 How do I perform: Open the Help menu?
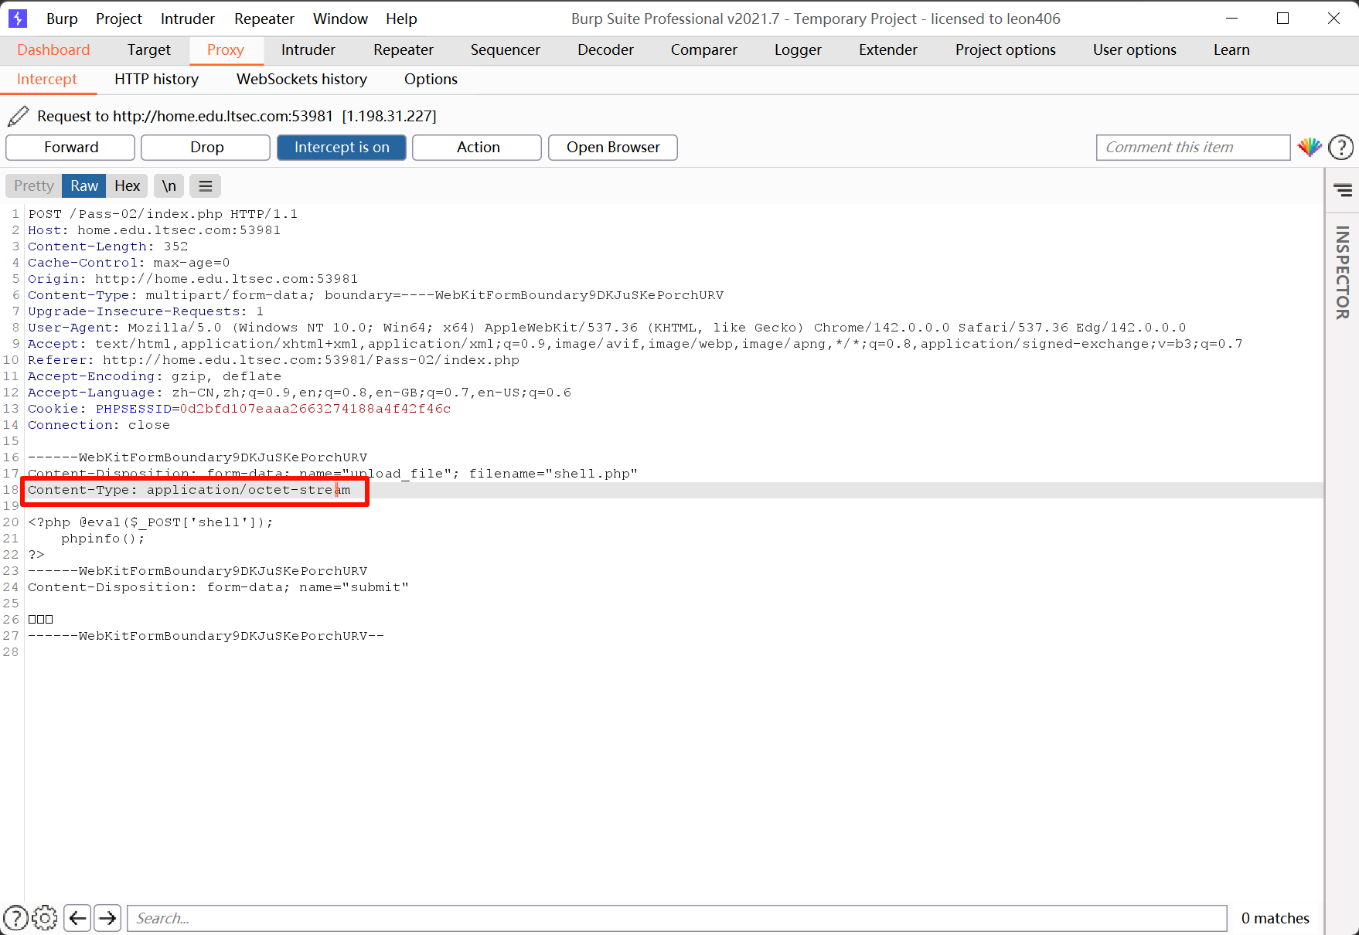(x=401, y=19)
